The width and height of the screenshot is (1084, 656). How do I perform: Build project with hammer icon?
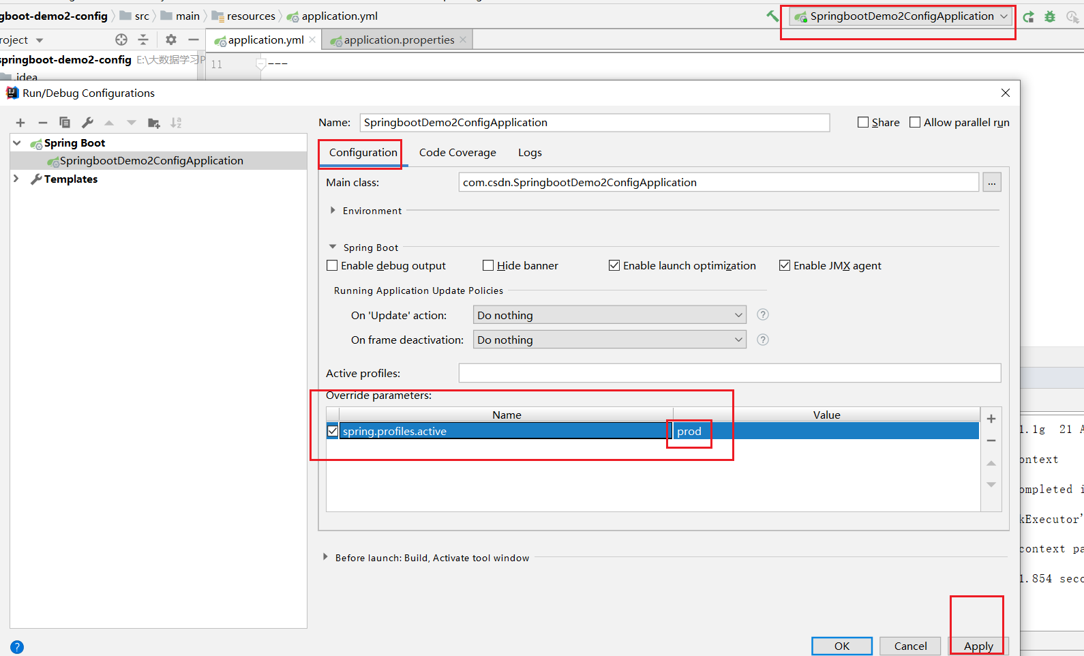[772, 16]
